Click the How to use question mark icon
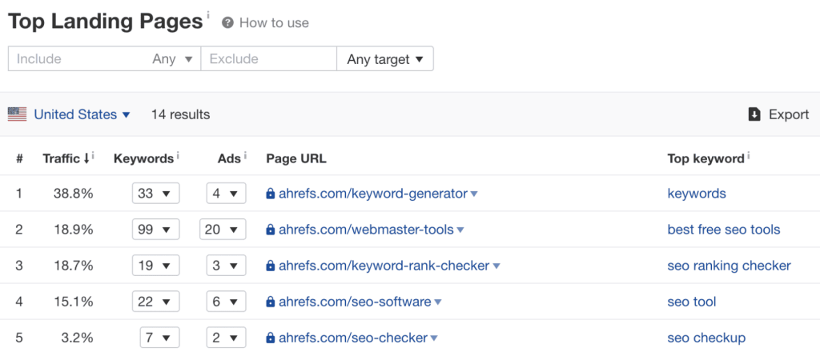This screenshot has width=820, height=352. (227, 23)
